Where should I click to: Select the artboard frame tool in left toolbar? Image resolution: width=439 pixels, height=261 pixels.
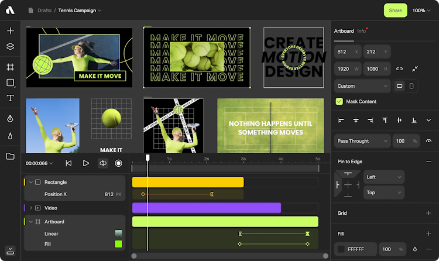[x=11, y=67]
